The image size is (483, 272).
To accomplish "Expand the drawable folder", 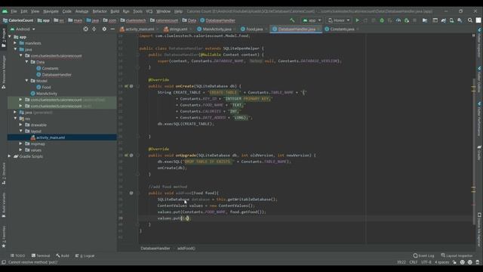I will point(21,125).
